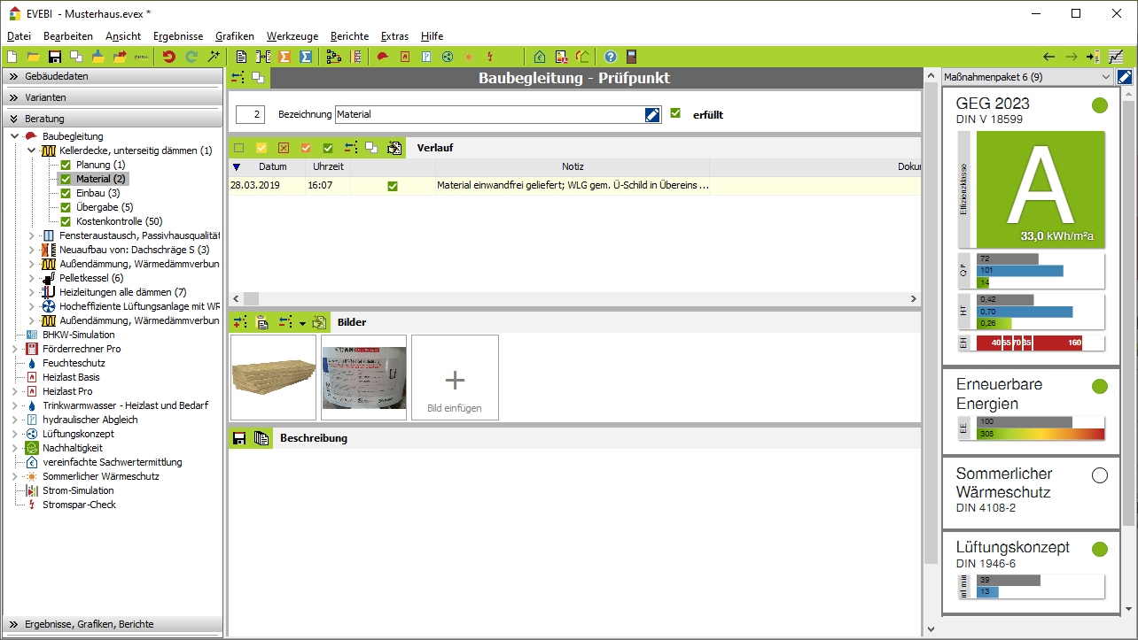Click the Verlauf table horizontal scrollbar thumb

click(x=252, y=299)
